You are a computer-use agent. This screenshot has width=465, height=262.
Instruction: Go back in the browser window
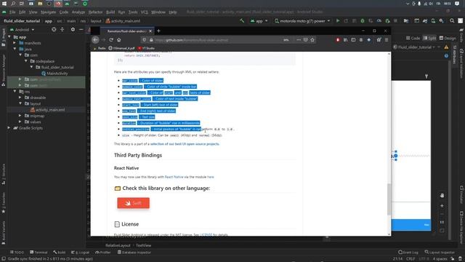pyautogui.click(x=95, y=40)
